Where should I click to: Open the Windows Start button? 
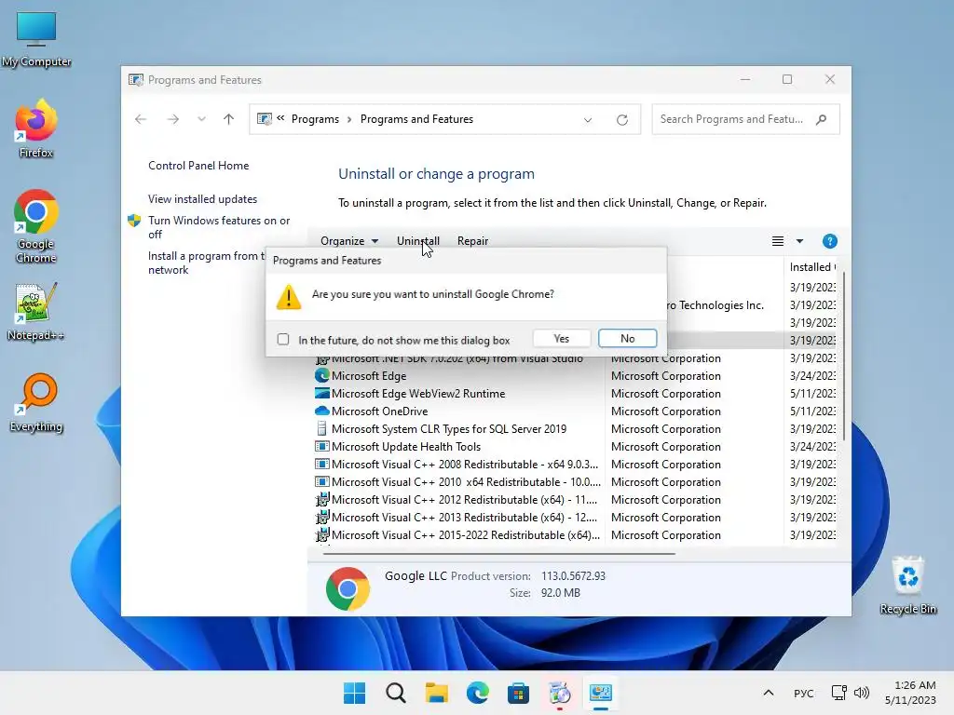354,693
